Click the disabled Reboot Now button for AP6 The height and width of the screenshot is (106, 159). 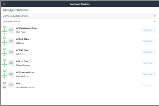coord(148,85)
